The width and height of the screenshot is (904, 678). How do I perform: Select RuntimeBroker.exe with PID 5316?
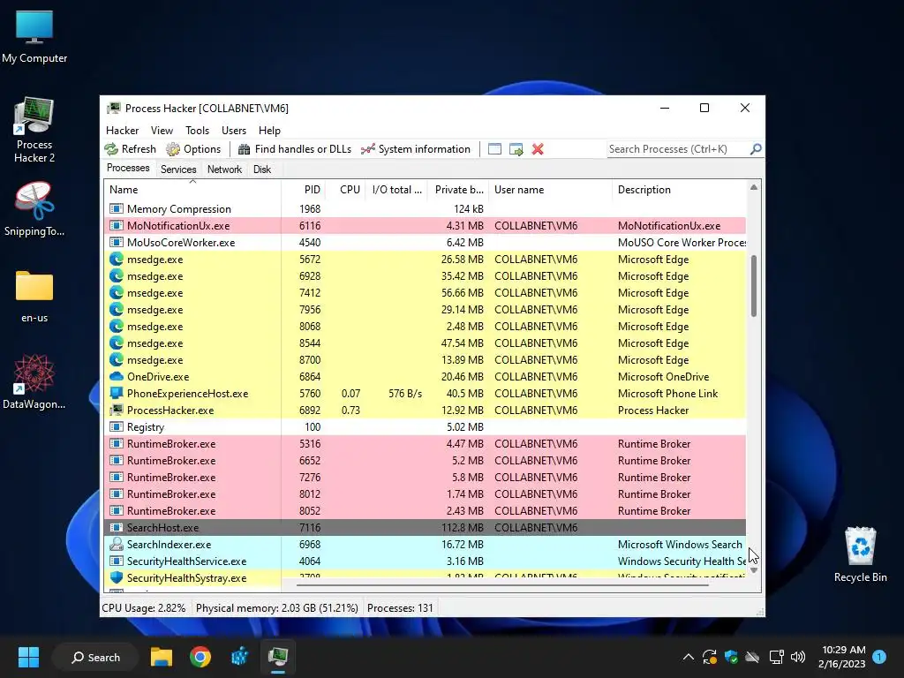coord(425,444)
